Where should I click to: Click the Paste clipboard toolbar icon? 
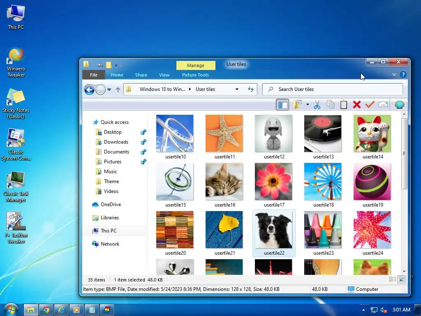[x=344, y=105]
